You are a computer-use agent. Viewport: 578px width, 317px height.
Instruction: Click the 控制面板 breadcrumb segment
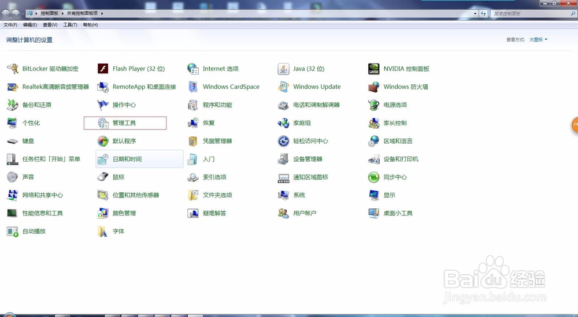pyautogui.click(x=49, y=13)
